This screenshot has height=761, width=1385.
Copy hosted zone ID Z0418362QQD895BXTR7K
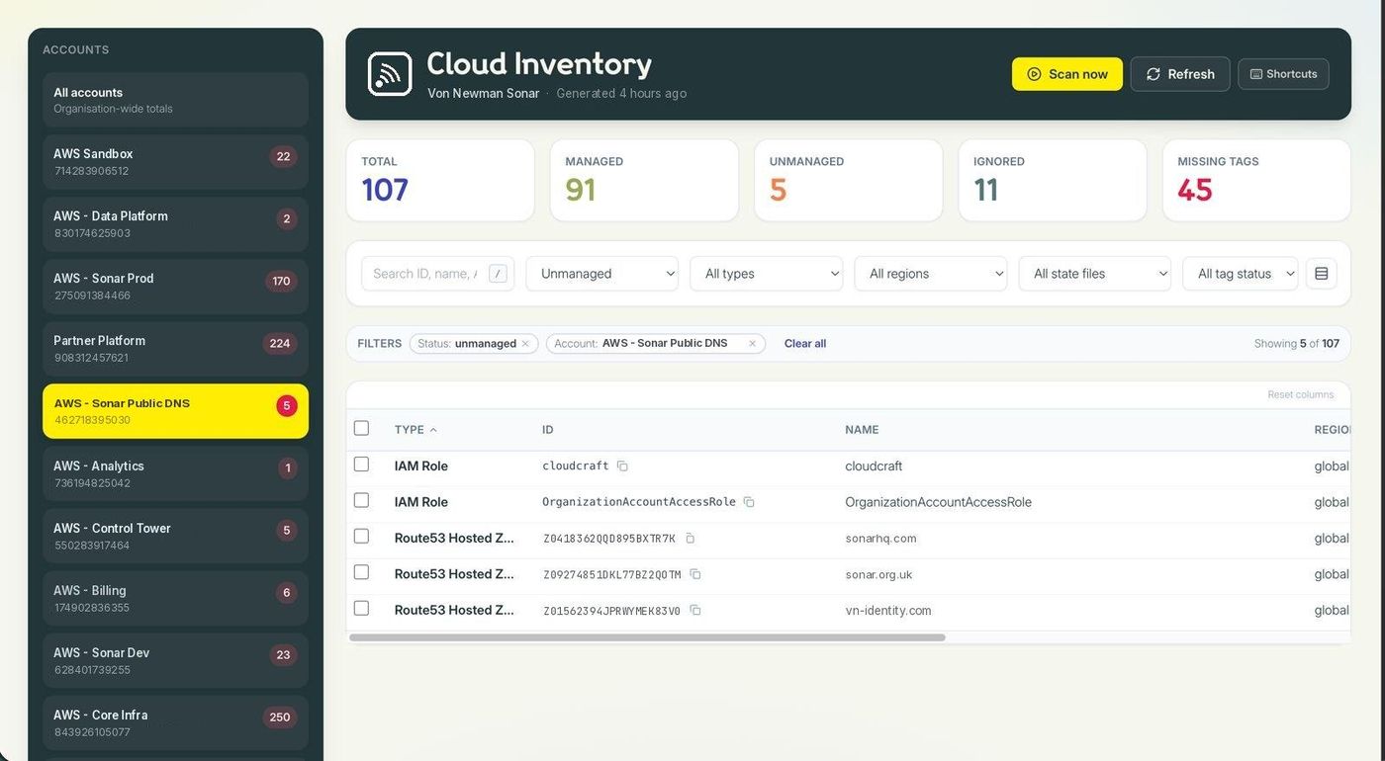(690, 539)
